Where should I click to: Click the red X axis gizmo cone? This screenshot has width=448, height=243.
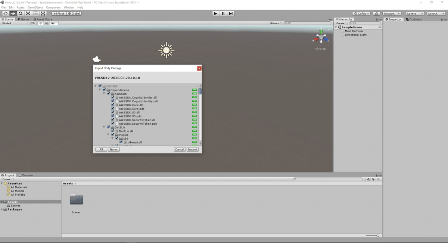[316, 38]
